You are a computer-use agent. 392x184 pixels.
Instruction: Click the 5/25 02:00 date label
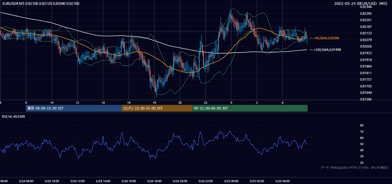[x=257, y=181]
